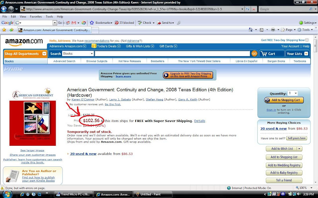Select the Amazon.com browser tab
Viewport: 318px width, 198px height.
(x=54, y=30)
